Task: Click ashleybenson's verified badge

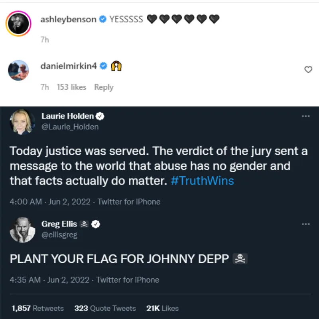Action: point(102,20)
